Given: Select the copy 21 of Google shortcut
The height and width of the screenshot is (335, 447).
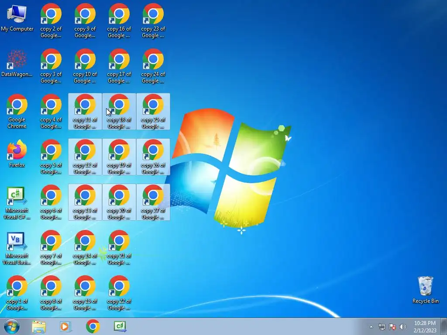Looking at the screenshot, I should coord(119,247).
